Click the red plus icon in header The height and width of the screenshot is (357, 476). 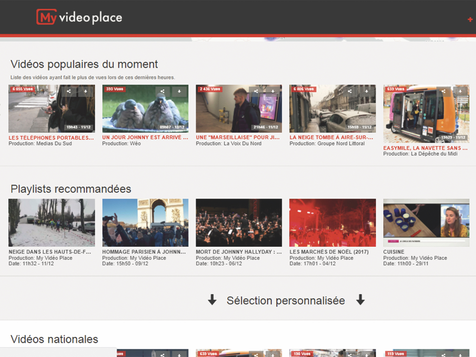point(470,20)
